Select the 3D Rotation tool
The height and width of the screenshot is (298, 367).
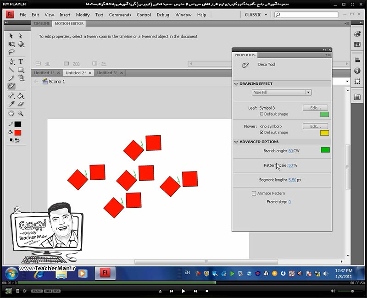pyautogui.click(x=21, y=44)
